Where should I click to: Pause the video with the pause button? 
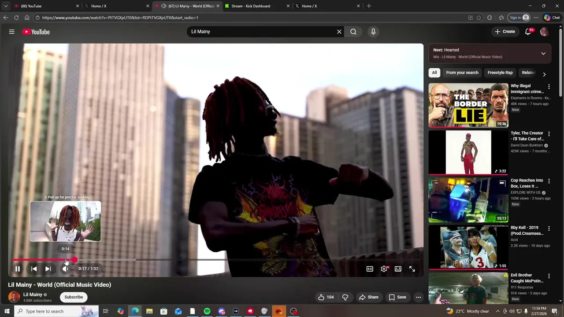pyautogui.click(x=18, y=269)
